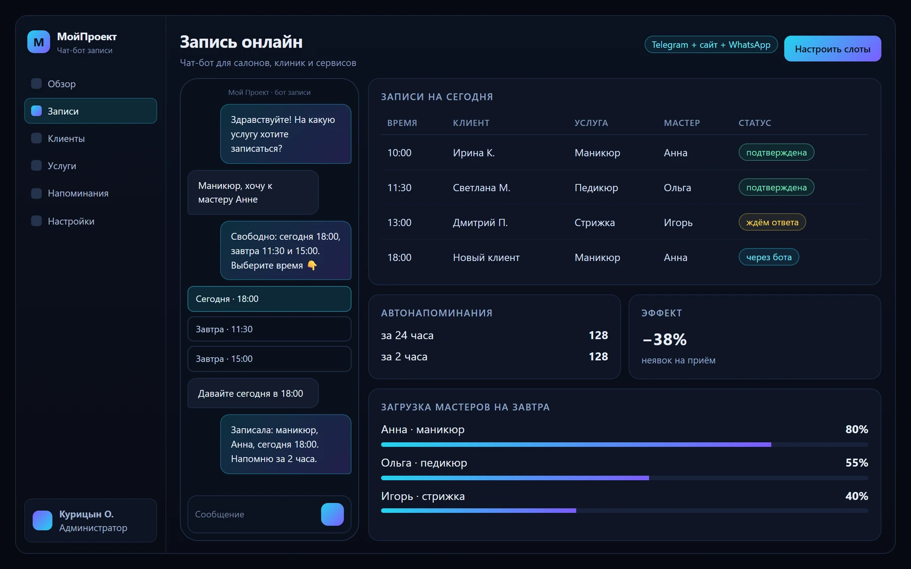Screen dimensions: 911x569
Task: Pick the Завтра · 15:00 slot
Action: pos(269,359)
